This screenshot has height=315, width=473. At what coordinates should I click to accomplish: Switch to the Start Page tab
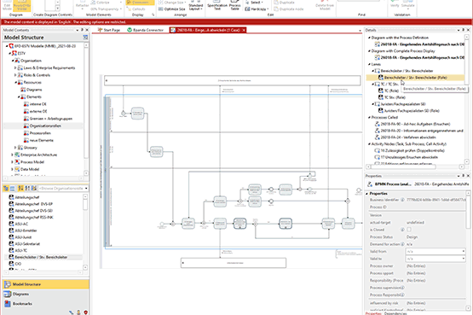(109, 30)
